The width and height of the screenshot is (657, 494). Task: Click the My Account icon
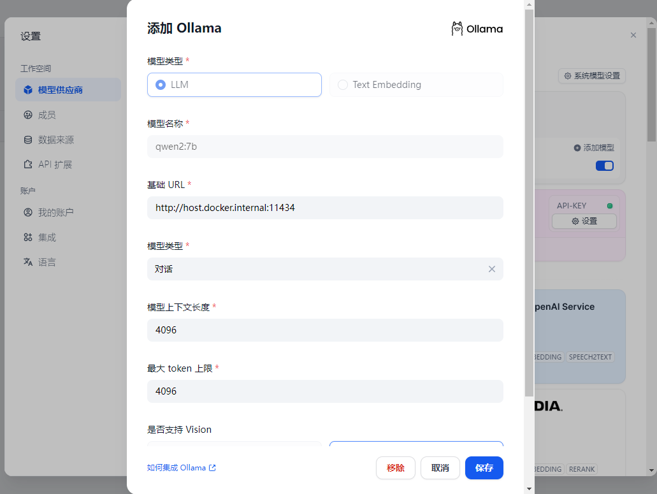point(28,212)
